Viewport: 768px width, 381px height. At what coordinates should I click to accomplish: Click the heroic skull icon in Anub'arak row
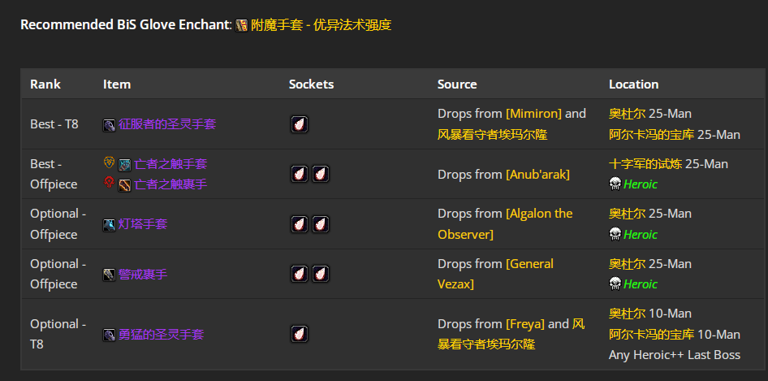tap(615, 184)
